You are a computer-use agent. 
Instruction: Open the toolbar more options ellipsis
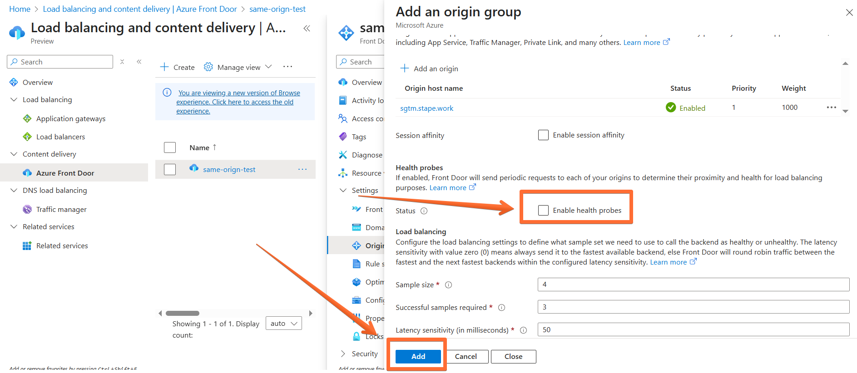(288, 66)
